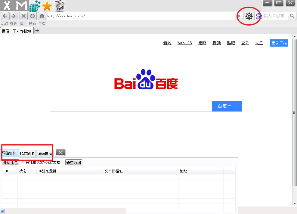The height and width of the screenshot is (214, 297).
Task: Click the 更多产品 button
Action: 279,43
